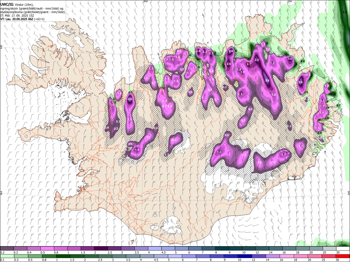Image resolution: width=350 pixels, height=262 pixels.
Task: Select the darkest purple snow-scale swatch at 2
Action: [x=101, y=248]
